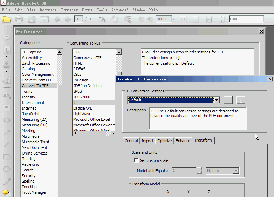Select Lattice XVL file type
This screenshot has width=274, height=197.
point(94,108)
